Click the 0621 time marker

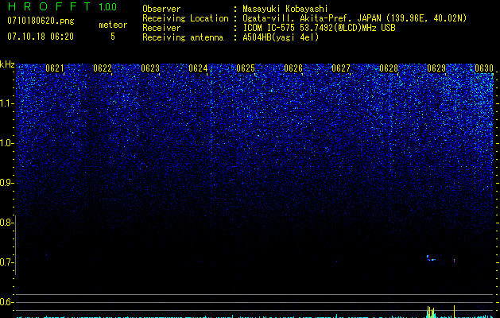pos(55,68)
